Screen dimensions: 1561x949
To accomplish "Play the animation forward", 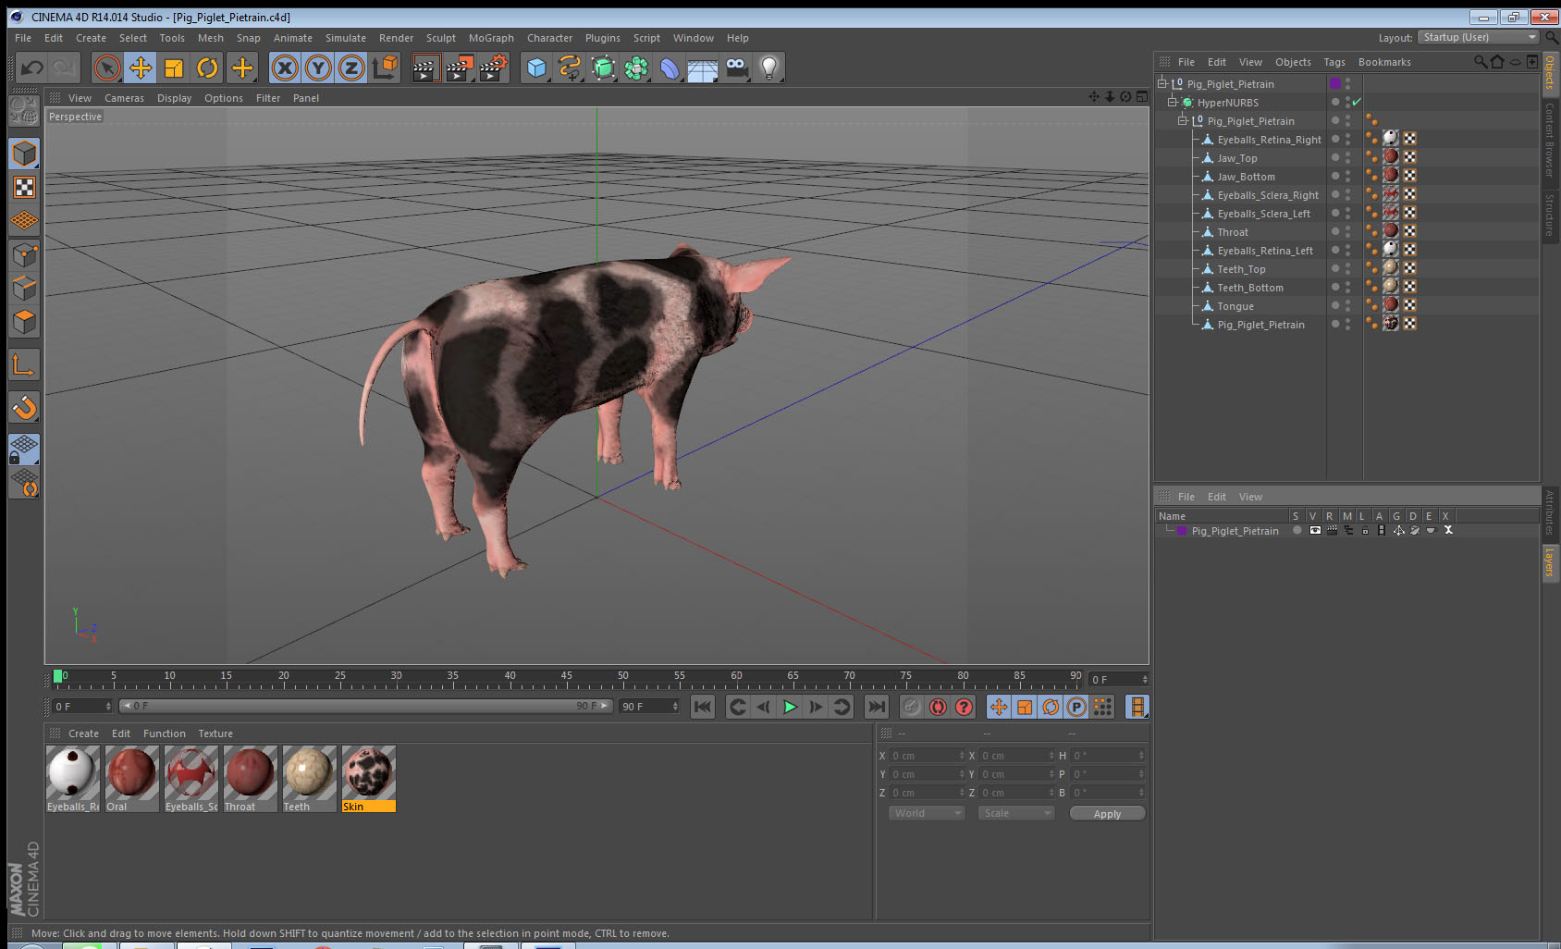I will point(790,707).
